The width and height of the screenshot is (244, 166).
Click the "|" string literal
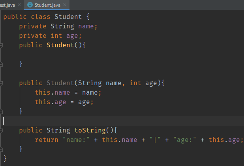click(155, 140)
